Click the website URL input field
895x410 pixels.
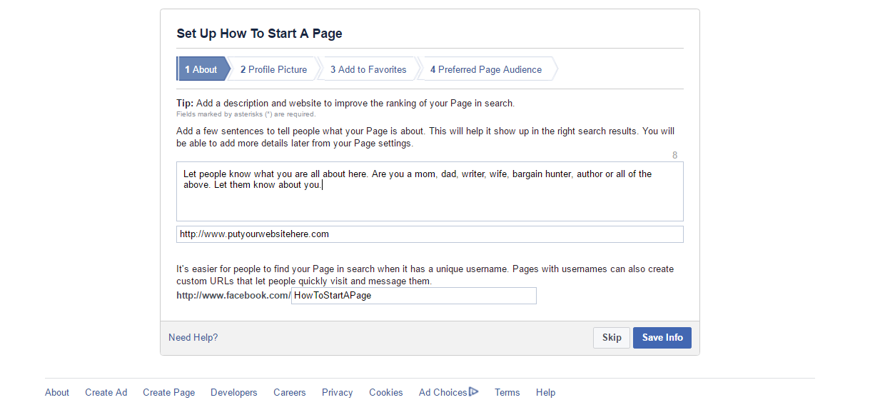[430, 234]
